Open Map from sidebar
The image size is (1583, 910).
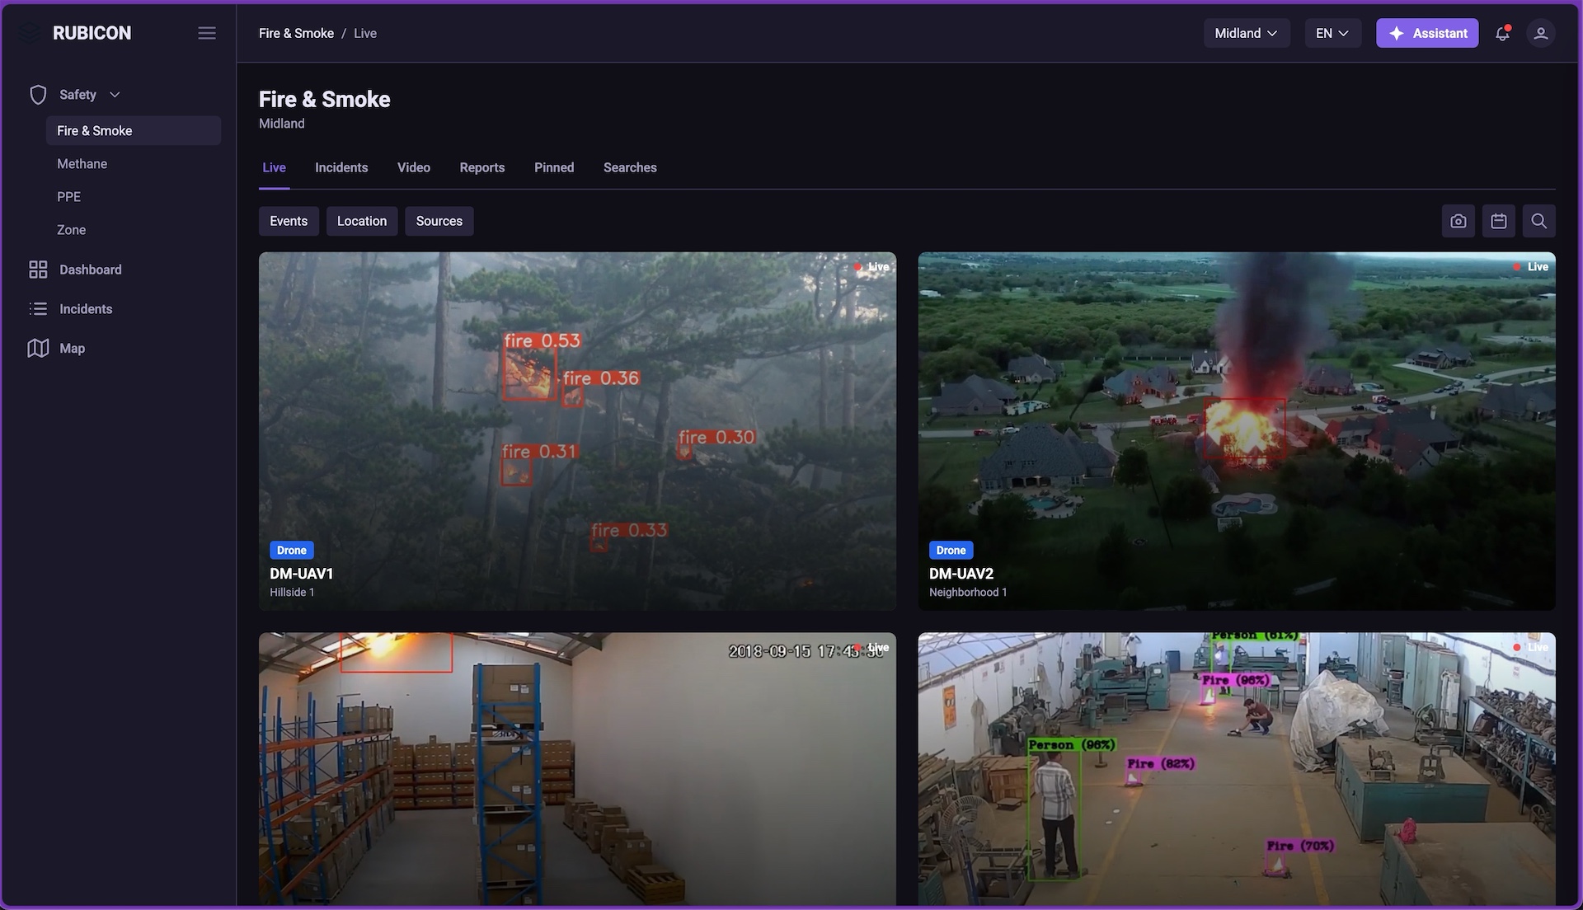tap(73, 349)
